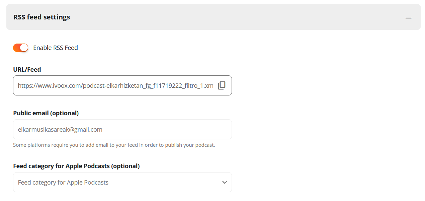Collapse the RSS feed settings header bar

pos(214,17)
